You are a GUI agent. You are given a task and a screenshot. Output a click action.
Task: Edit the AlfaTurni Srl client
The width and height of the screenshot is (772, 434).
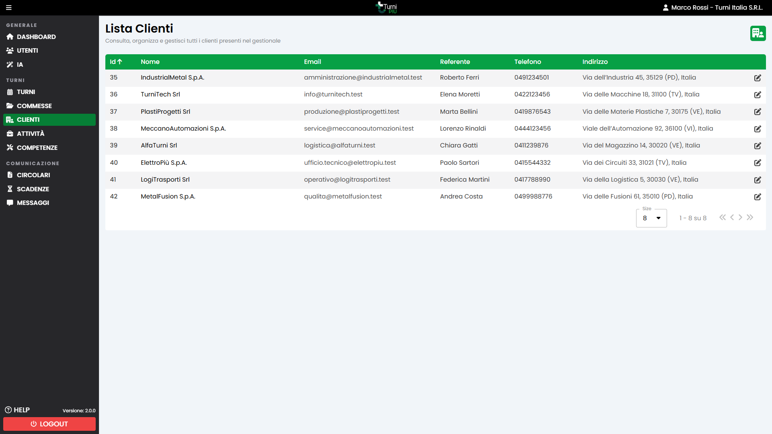click(758, 146)
